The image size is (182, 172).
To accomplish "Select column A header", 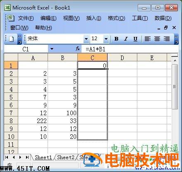I will 33,58.
